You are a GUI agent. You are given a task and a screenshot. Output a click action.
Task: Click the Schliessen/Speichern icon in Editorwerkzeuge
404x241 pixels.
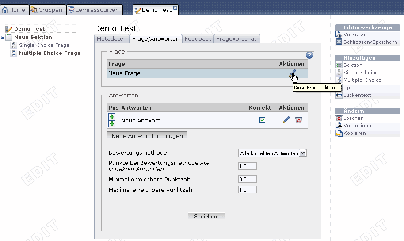(339, 42)
